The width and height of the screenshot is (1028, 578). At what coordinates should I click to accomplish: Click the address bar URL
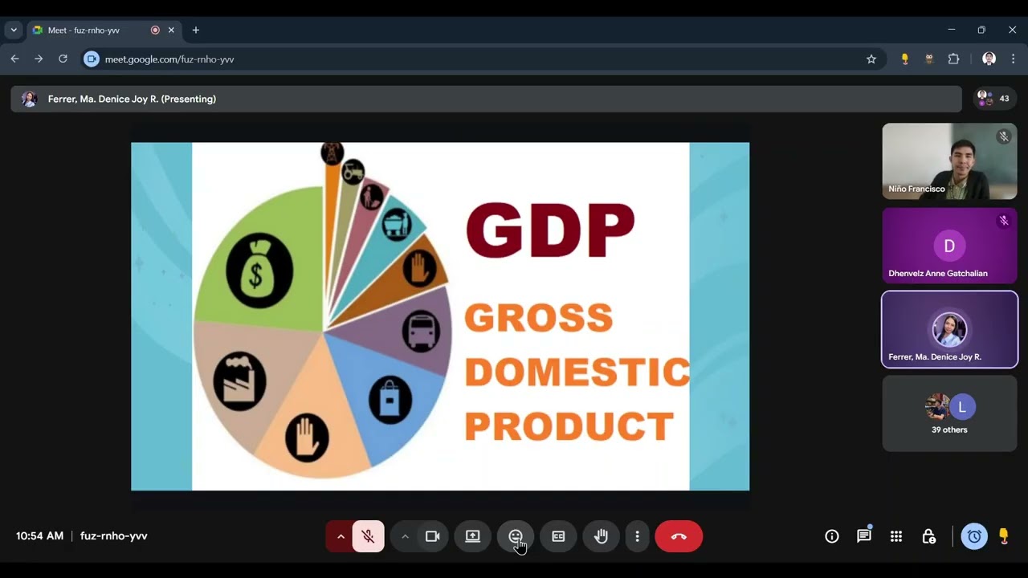pos(169,59)
